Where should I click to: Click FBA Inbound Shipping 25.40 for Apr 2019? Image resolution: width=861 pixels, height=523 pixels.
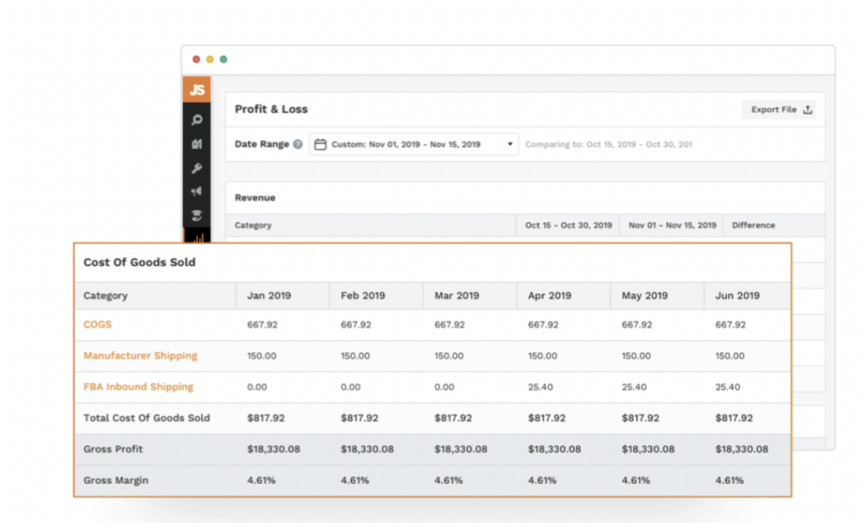pos(540,387)
